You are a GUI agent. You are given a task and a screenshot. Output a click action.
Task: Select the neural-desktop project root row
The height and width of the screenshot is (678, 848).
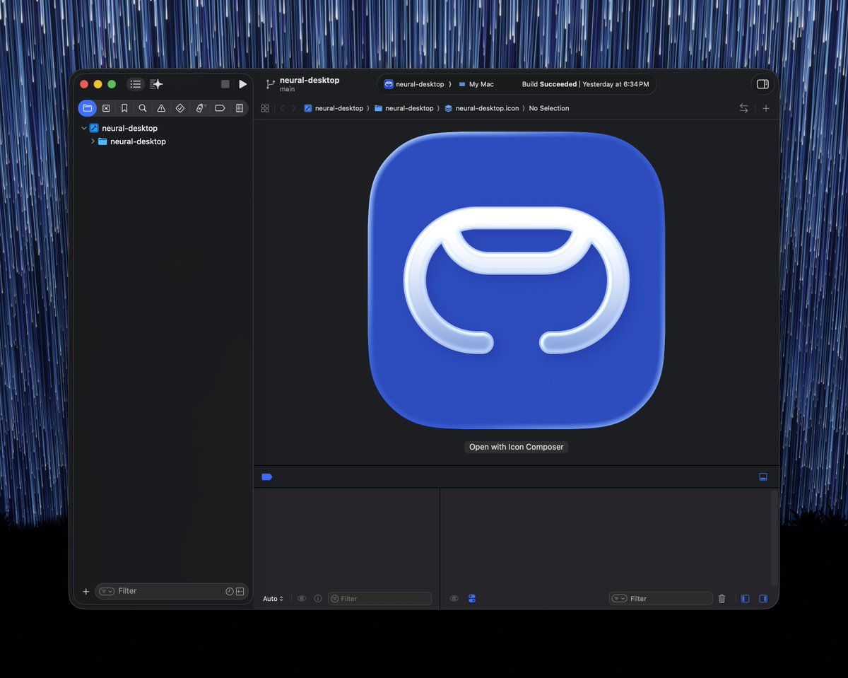point(163,128)
